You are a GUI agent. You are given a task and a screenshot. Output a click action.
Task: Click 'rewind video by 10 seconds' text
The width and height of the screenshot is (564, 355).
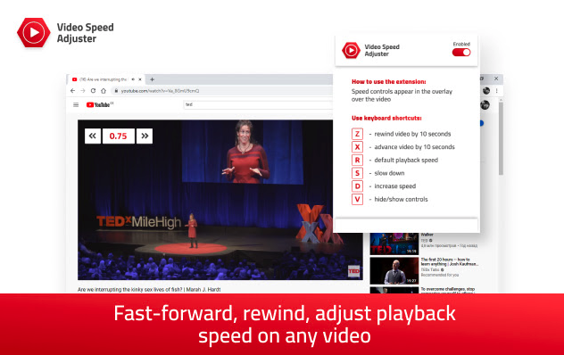click(412, 134)
